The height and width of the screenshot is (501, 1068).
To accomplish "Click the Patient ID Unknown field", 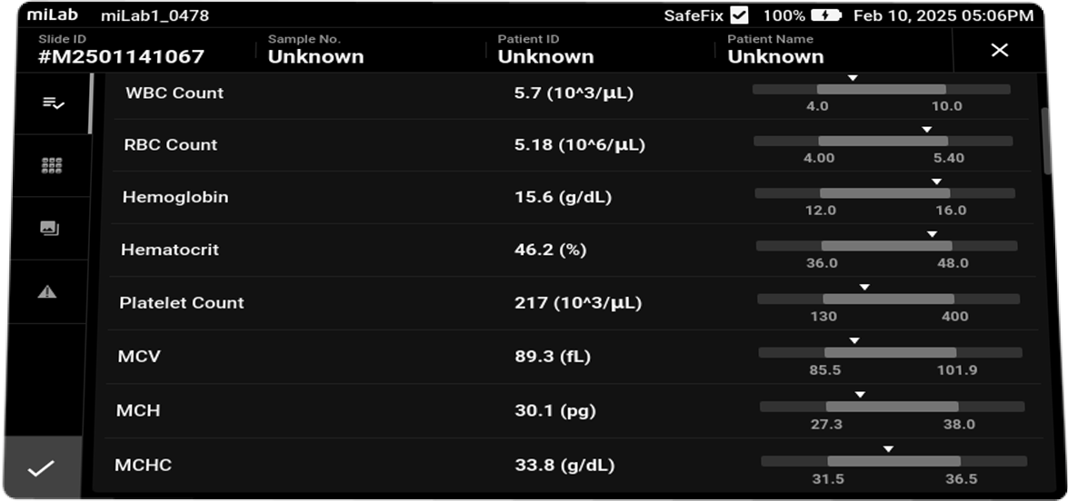I will click(x=545, y=56).
